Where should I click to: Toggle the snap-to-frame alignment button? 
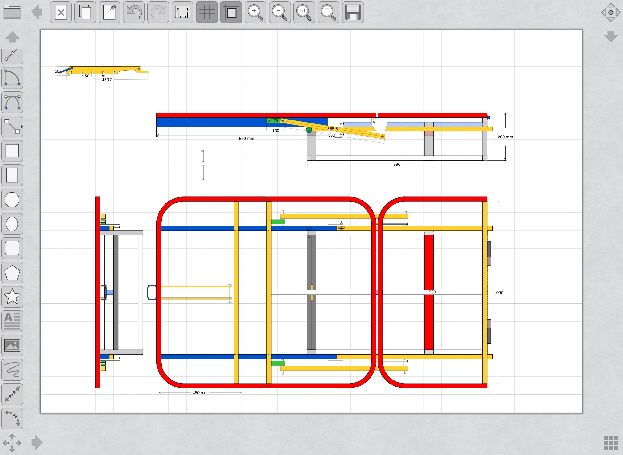pyautogui.click(x=231, y=12)
